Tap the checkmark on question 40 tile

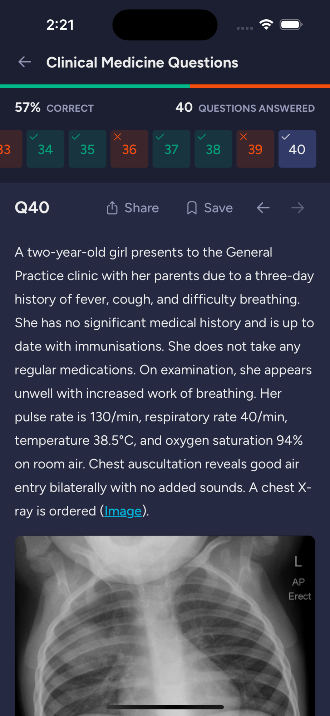pos(286,137)
